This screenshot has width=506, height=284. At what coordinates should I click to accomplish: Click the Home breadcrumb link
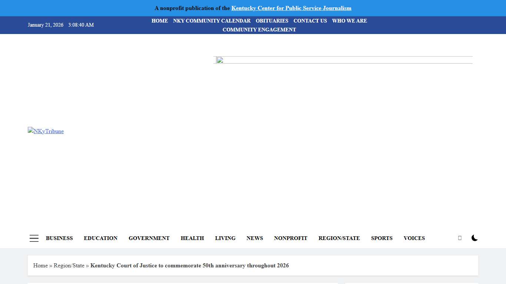pos(40,266)
